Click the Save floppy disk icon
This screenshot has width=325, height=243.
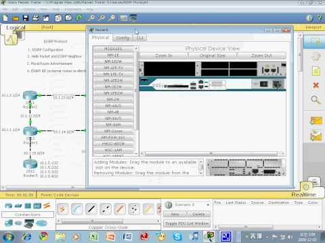pos(26,18)
